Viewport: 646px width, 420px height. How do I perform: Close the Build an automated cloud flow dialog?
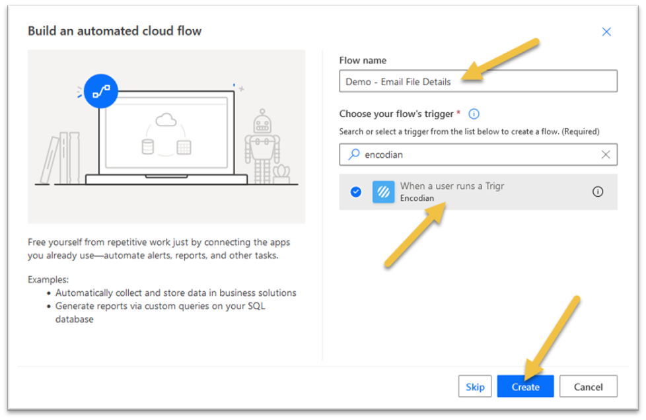pyautogui.click(x=606, y=32)
